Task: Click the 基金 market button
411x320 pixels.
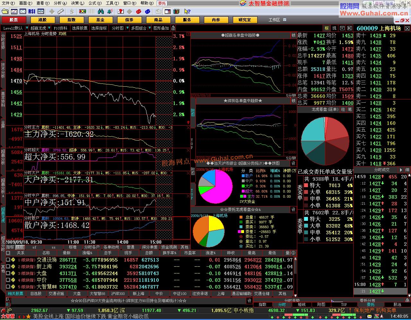Action: click(x=100, y=20)
